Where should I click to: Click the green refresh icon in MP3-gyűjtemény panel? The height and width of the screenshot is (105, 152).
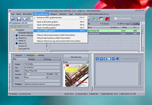19,26
